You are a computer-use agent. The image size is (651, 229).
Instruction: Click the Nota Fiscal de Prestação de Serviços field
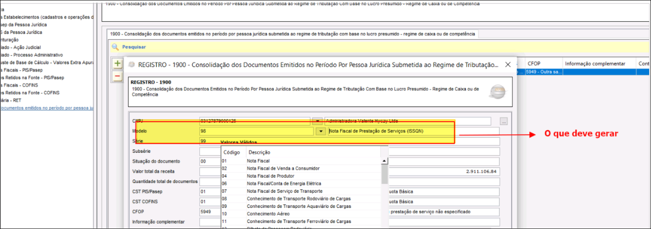click(x=413, y=131)
